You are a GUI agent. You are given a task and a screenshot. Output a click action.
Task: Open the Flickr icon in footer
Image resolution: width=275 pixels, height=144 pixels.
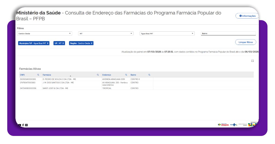(26, 125)
